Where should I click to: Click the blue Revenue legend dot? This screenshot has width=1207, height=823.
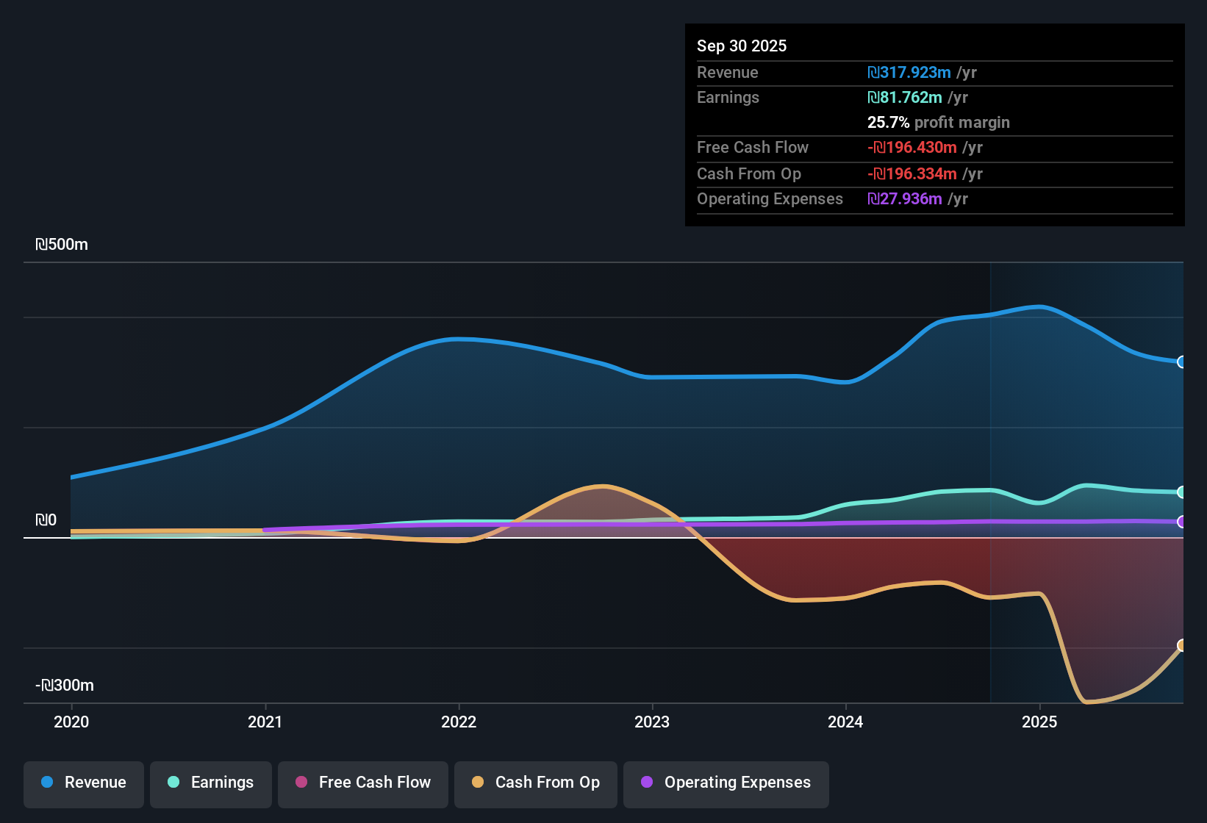click(x=46, y=783)
